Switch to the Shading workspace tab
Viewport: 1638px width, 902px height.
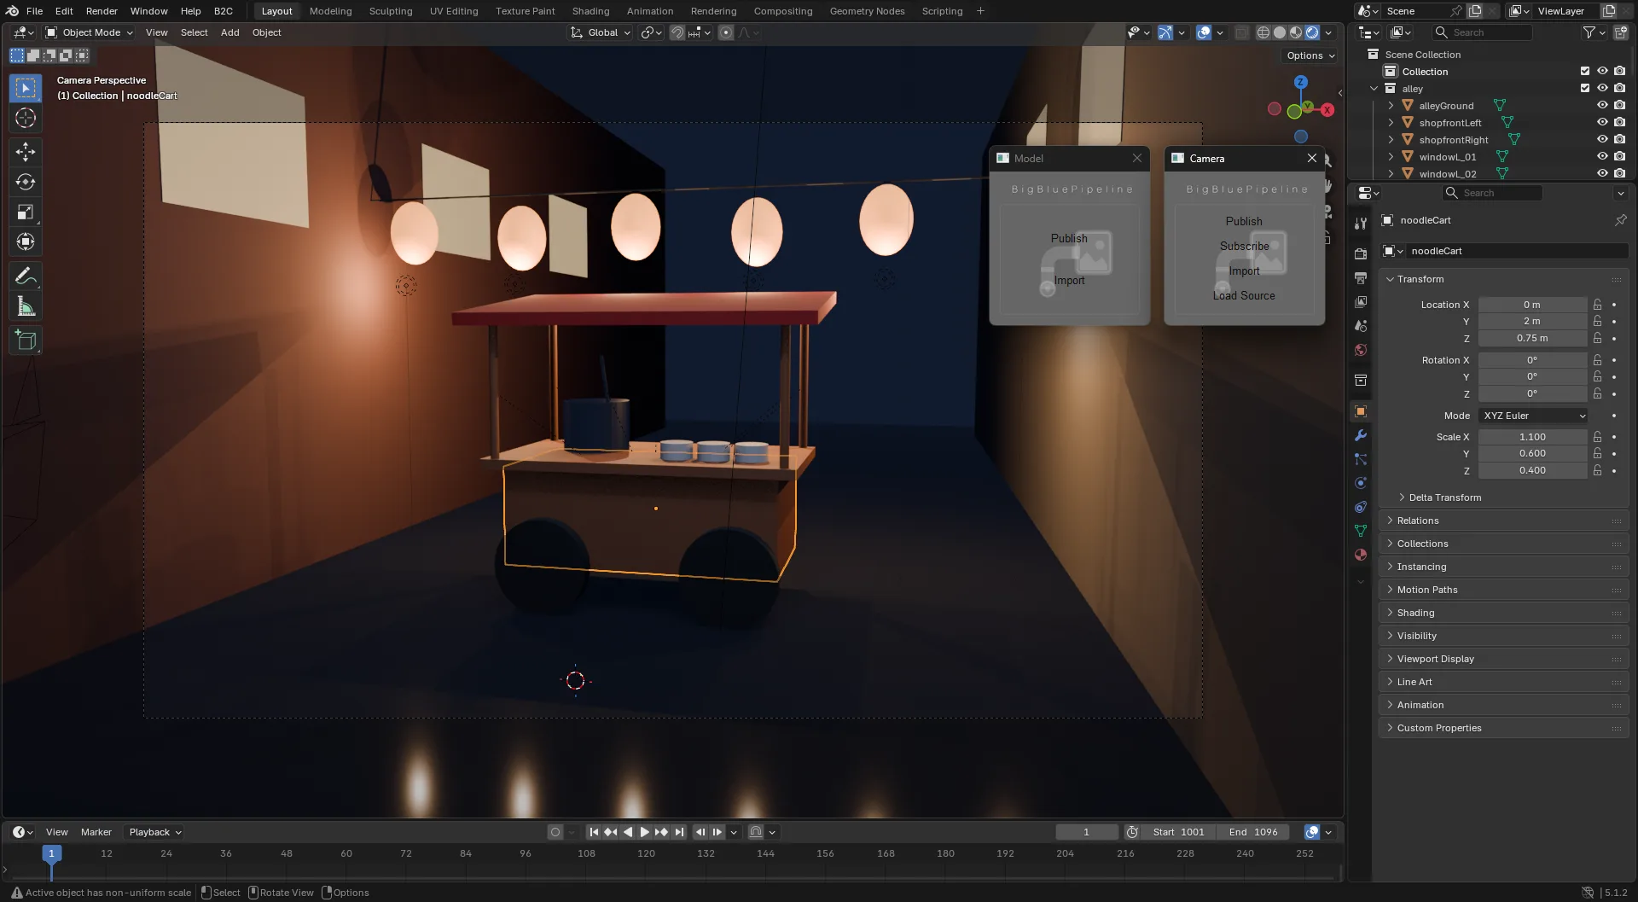(590, 11)
